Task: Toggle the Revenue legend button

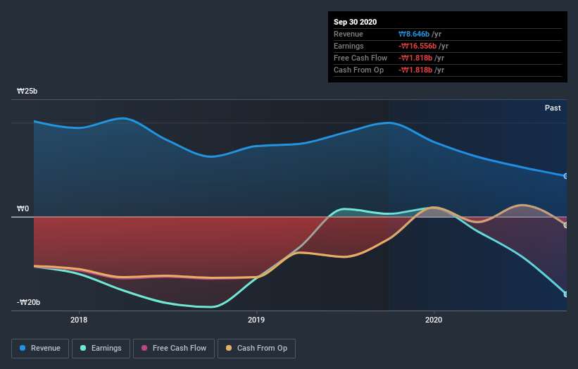Action: pyautogui.click(x=40, y=349)
